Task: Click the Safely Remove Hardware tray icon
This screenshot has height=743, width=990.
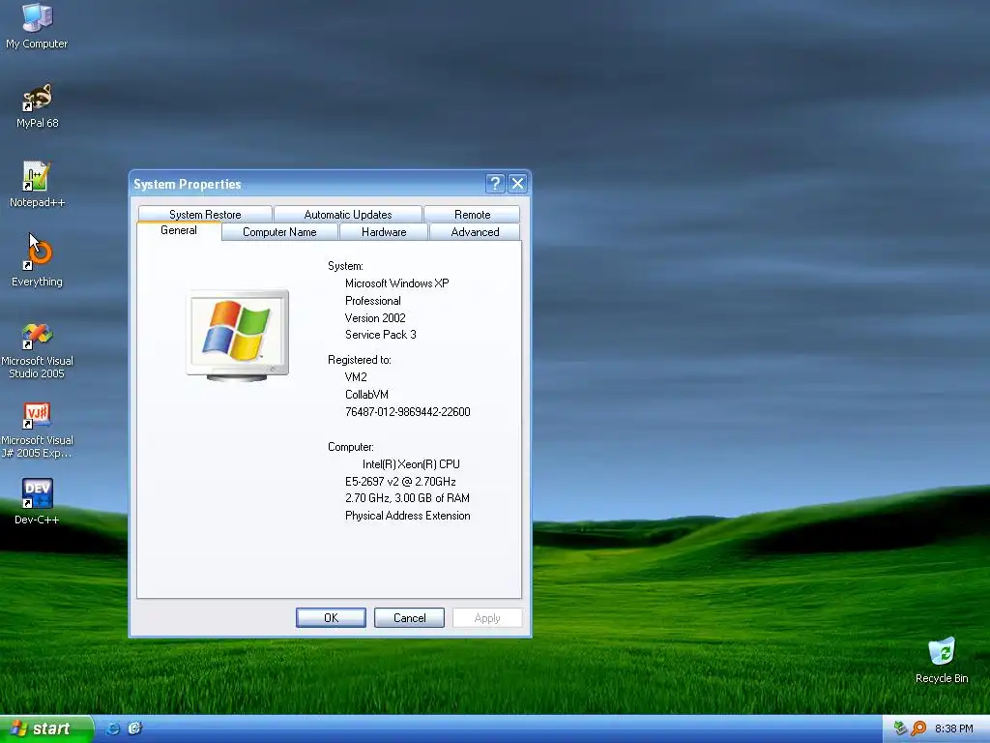Action: click(x=900, y=728)
